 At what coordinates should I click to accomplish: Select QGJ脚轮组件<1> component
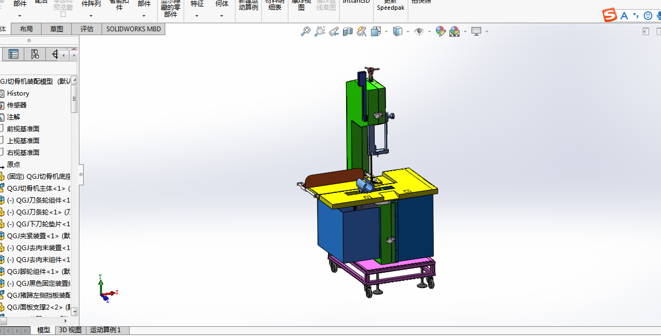pyautogui.click(x=39, y=272)
